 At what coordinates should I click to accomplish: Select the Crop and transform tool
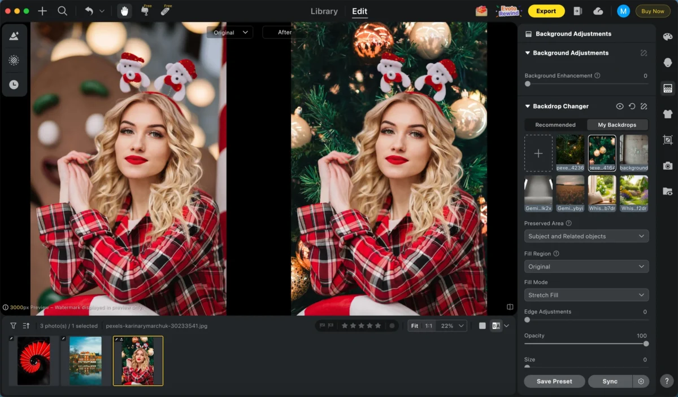click(x=667, y=139)
